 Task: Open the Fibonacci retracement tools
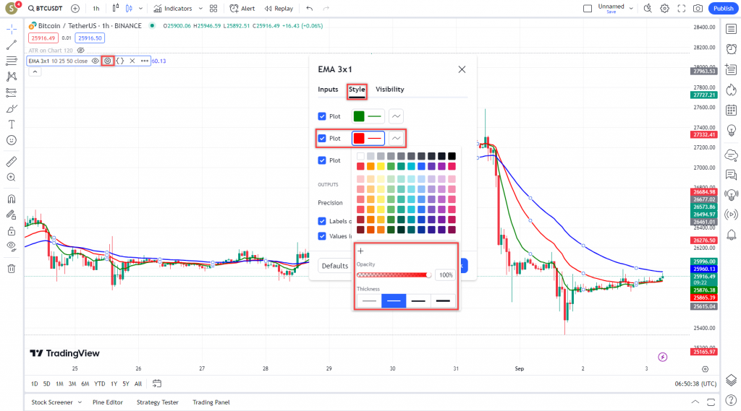pyautogui.click(x=12, y=61)
